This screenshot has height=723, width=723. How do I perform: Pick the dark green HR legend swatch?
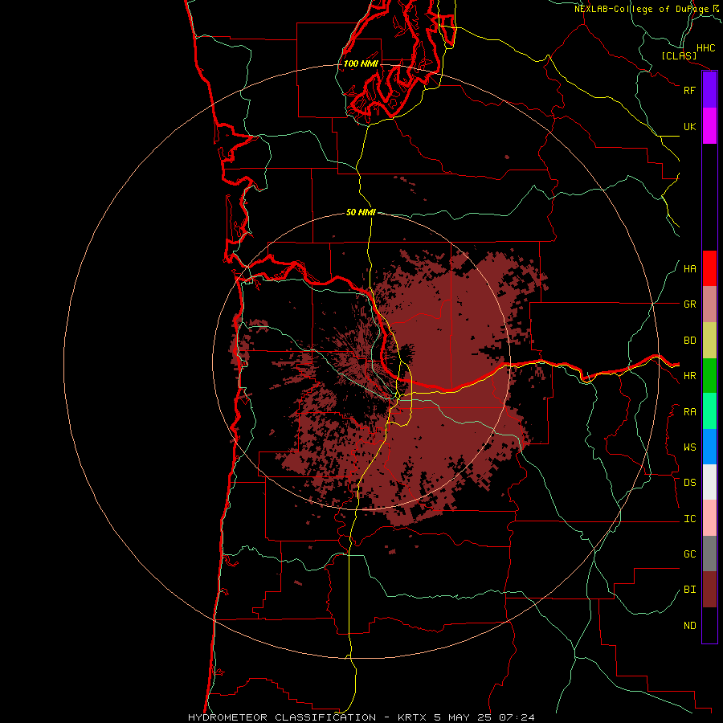click(x=709, y=375)
